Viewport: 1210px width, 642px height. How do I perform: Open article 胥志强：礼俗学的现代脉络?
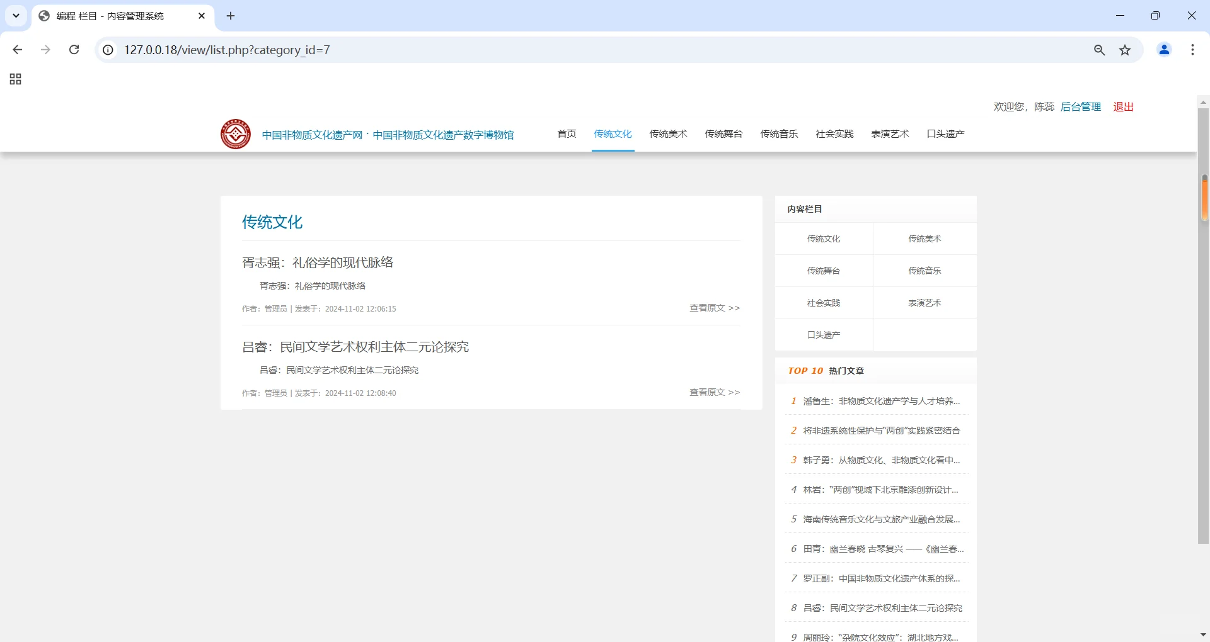[318, 262]
